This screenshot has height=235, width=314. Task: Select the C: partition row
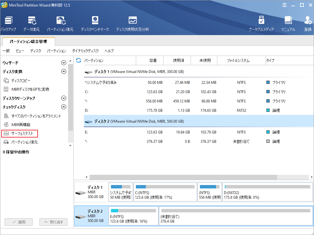(199, 92)
